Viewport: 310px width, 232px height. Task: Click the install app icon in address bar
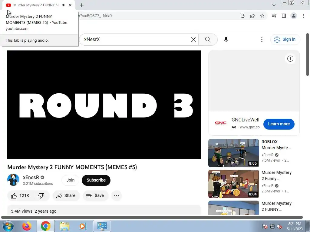[243, 16]
